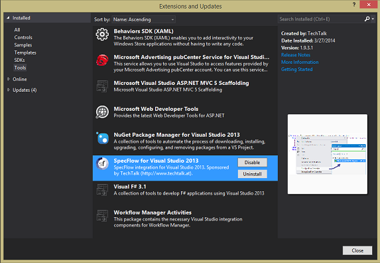This screenshot has height=263, width=380.
Task: Click the SpecFlow preview screenshot thumbnail
Action: [328, 154]
